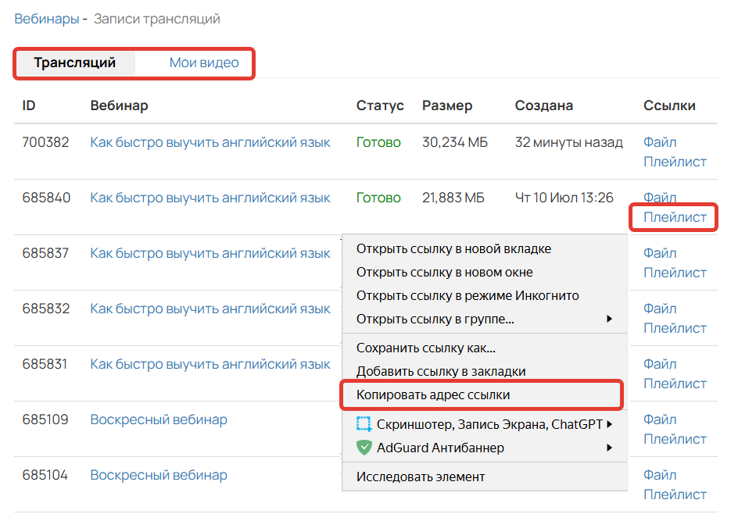Expand the Скриншотер submenu arrow

pyautogui.click(x=609, y=424)
